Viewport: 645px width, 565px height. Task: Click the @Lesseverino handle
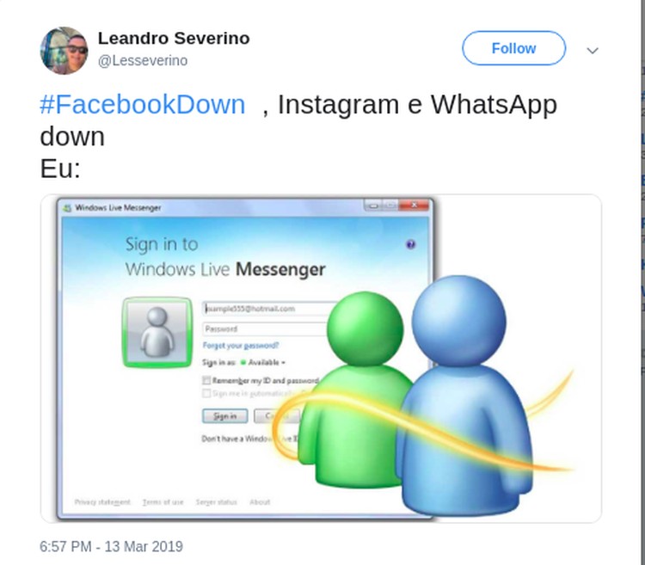(143, 60)
